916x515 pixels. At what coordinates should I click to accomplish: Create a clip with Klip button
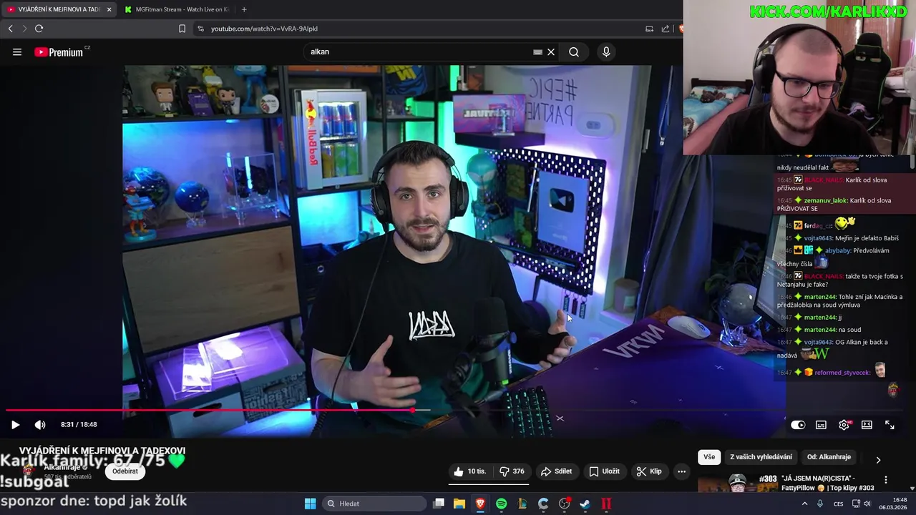(649, 471)
